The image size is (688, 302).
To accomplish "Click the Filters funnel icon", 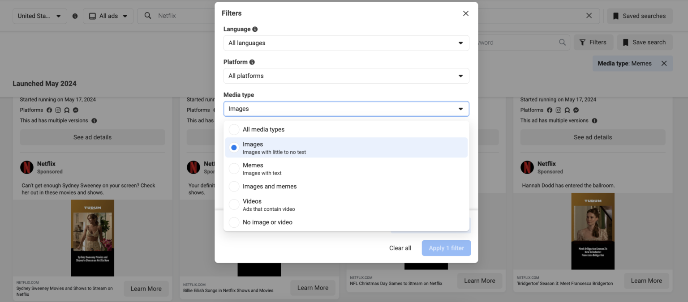I will click(x=584, y=42).
